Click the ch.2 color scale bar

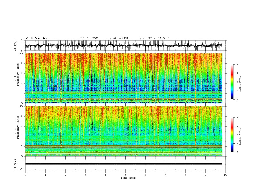click(232, 135)
